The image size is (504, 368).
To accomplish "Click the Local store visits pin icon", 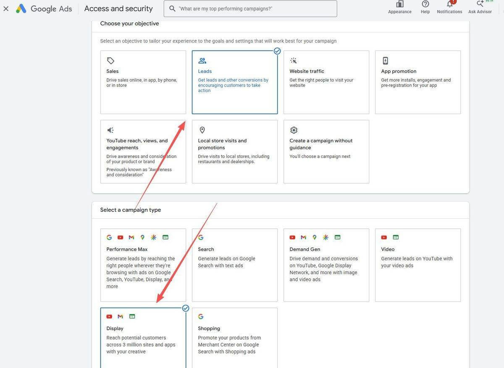I will click(202, 130).
